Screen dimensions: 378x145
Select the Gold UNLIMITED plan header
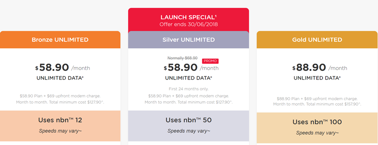(x=317, y=40)
